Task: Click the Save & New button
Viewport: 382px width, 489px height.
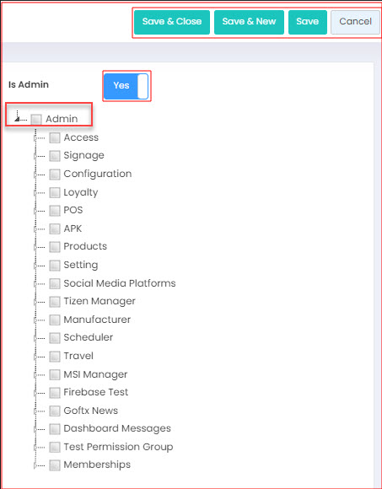Action: (249, 22)
